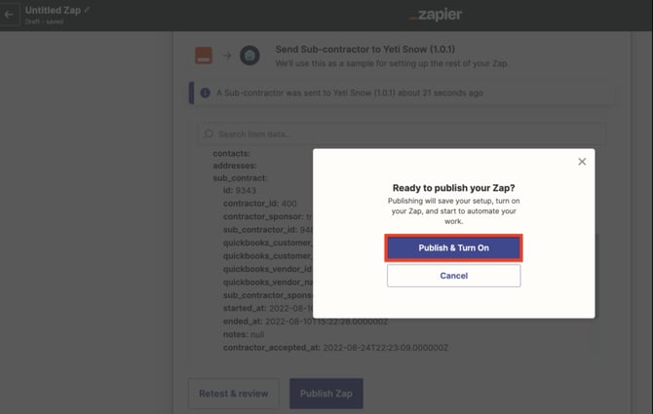Click the info icon in the notification banner

tap(205, 94)
